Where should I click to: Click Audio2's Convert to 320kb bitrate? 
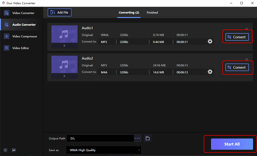(x=124, y=72)
